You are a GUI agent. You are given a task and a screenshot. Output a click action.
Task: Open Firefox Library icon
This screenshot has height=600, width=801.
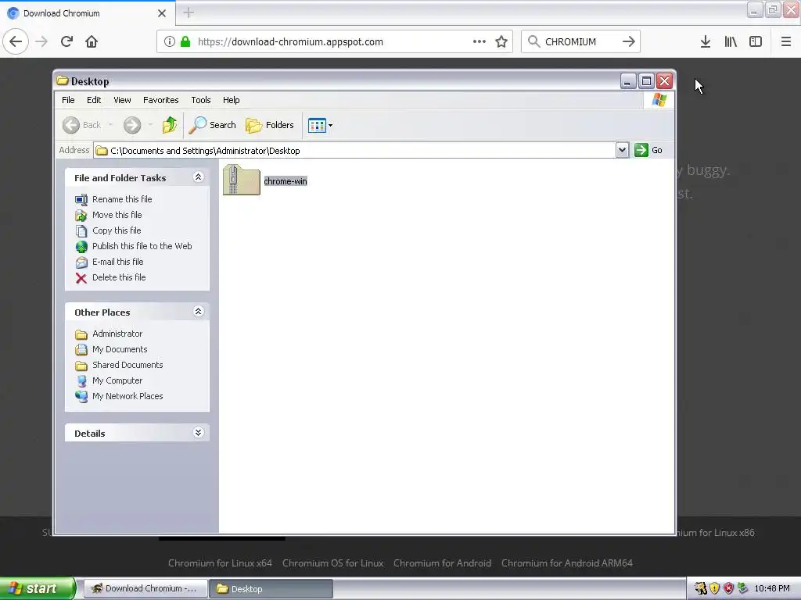point(731,41)
